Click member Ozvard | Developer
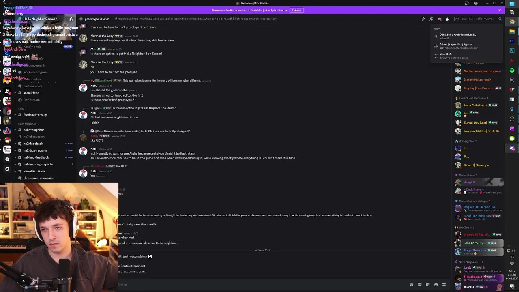The image size is (519, 292). 478,165
